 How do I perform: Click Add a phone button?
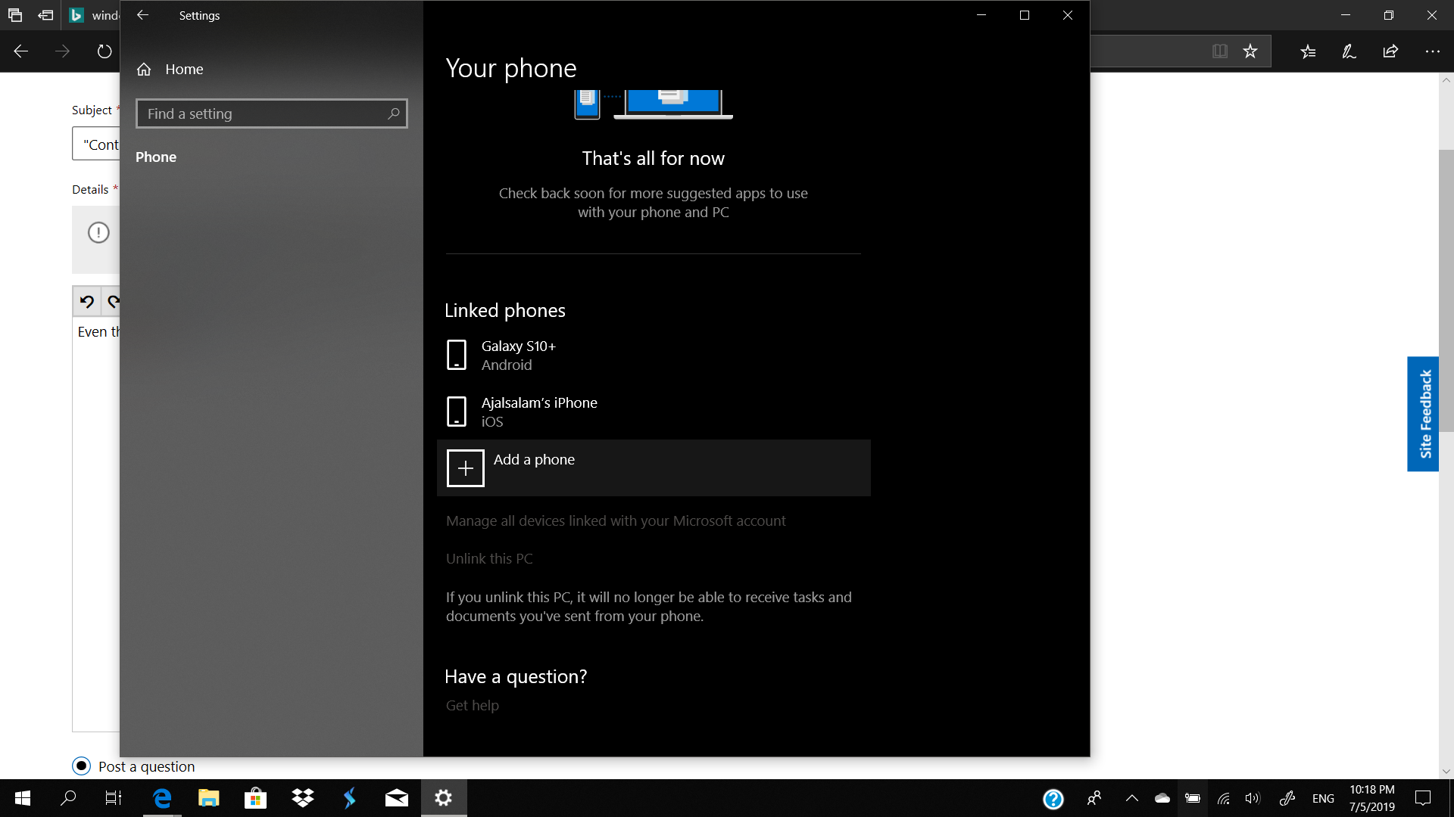[x=654, y=468]
